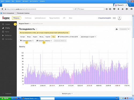Collapse the sidebar with Свернуть

(7, 94)
